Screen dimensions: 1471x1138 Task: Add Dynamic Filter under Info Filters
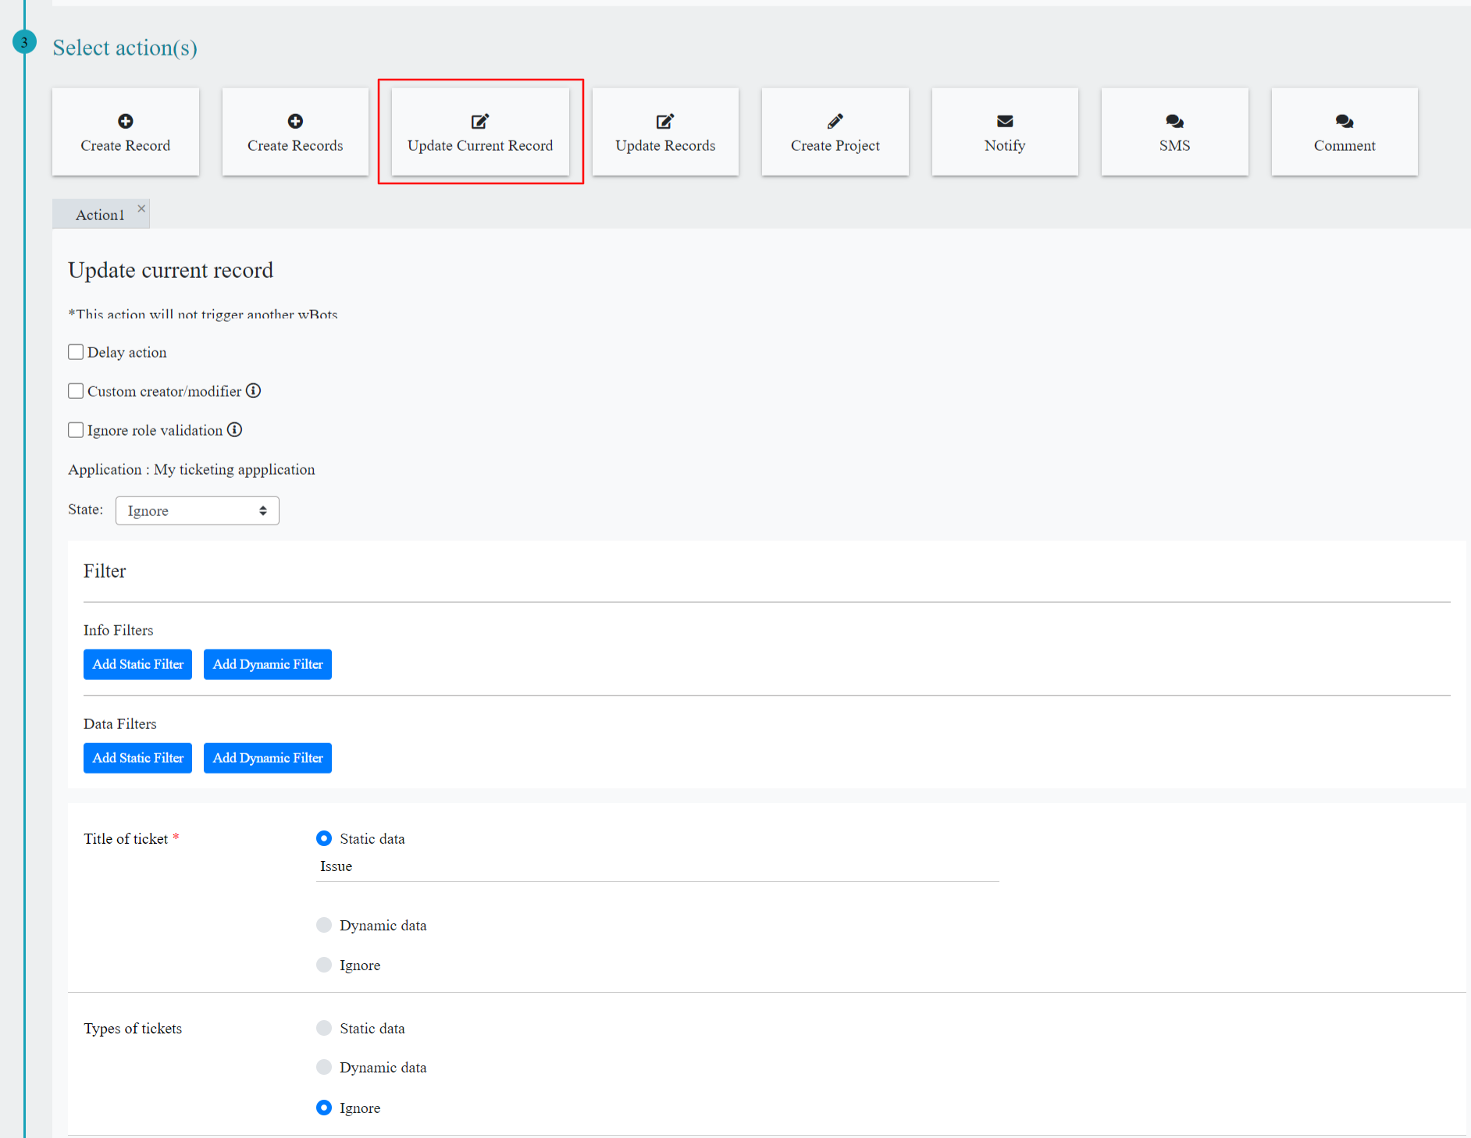(x=268, y=664)
